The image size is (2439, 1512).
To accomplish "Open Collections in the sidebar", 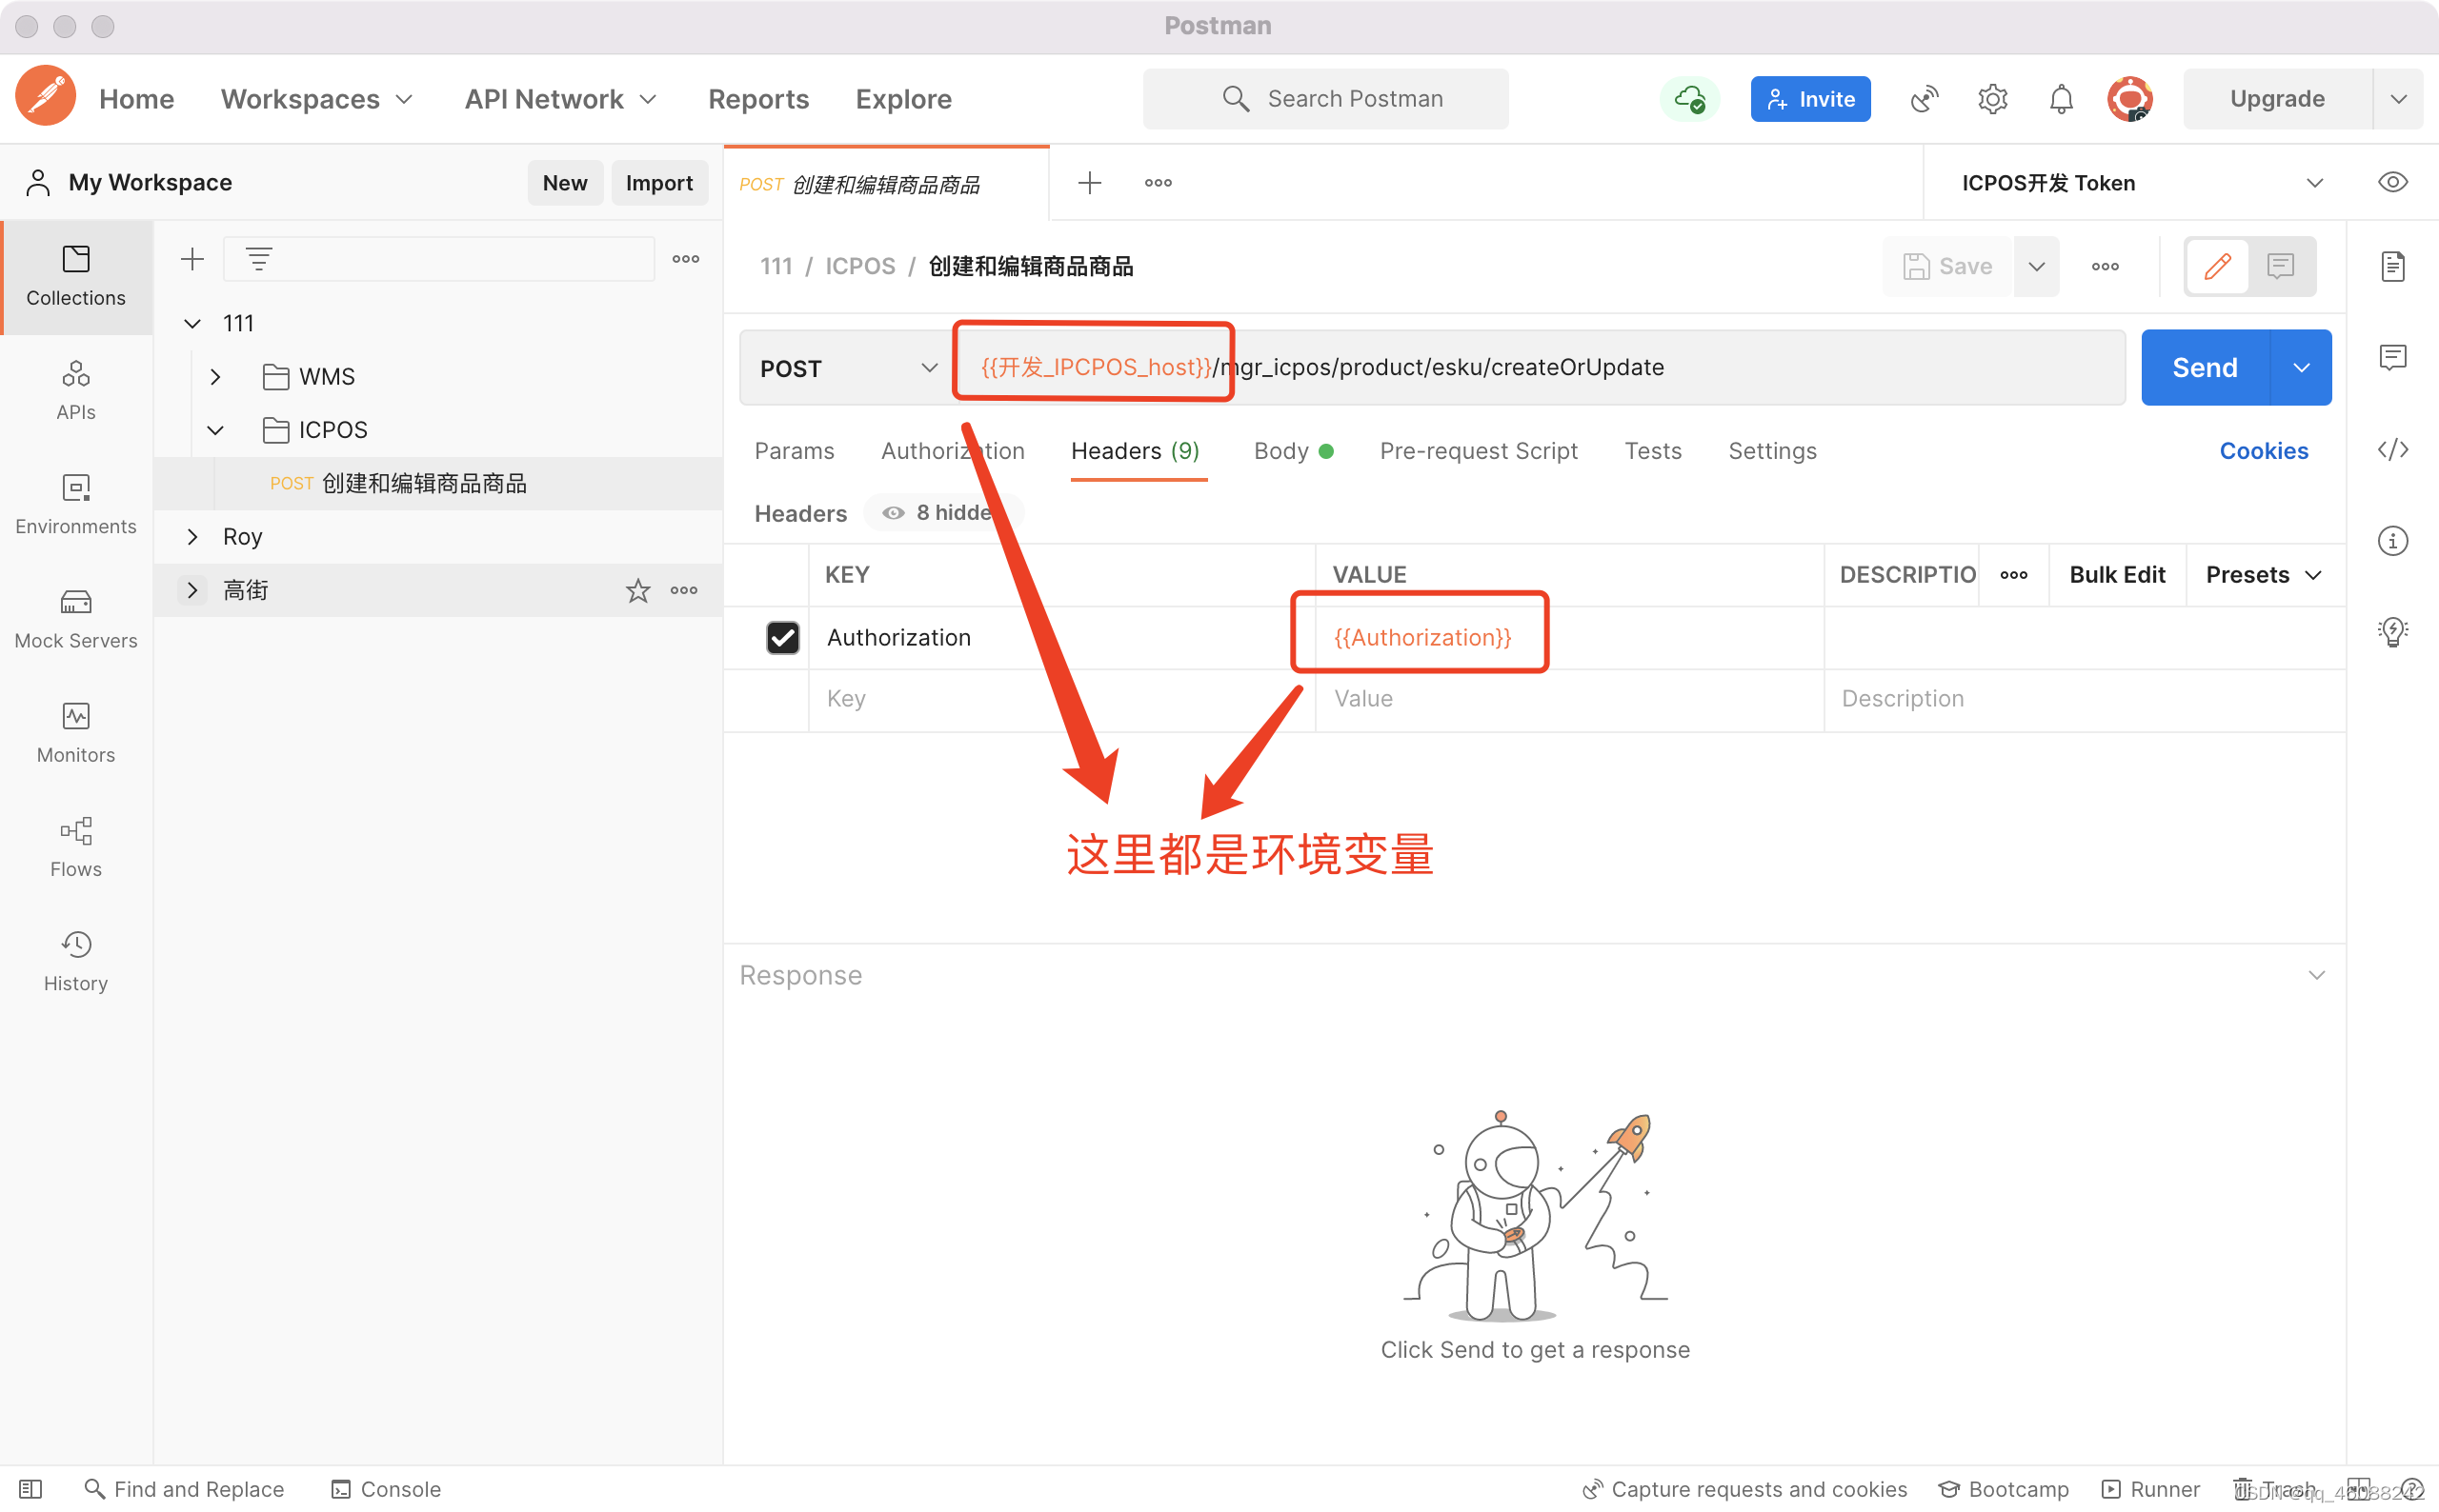I will pyautogui.click(x=76, y=277).
